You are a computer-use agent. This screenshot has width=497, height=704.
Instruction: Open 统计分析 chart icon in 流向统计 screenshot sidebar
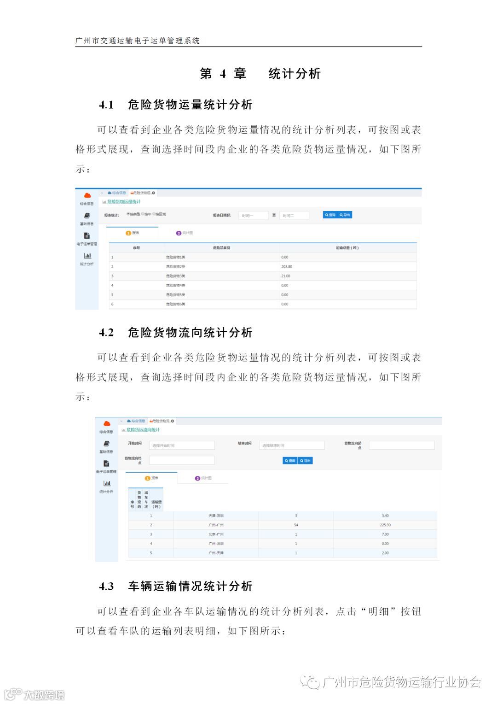(x=107, y=483)
